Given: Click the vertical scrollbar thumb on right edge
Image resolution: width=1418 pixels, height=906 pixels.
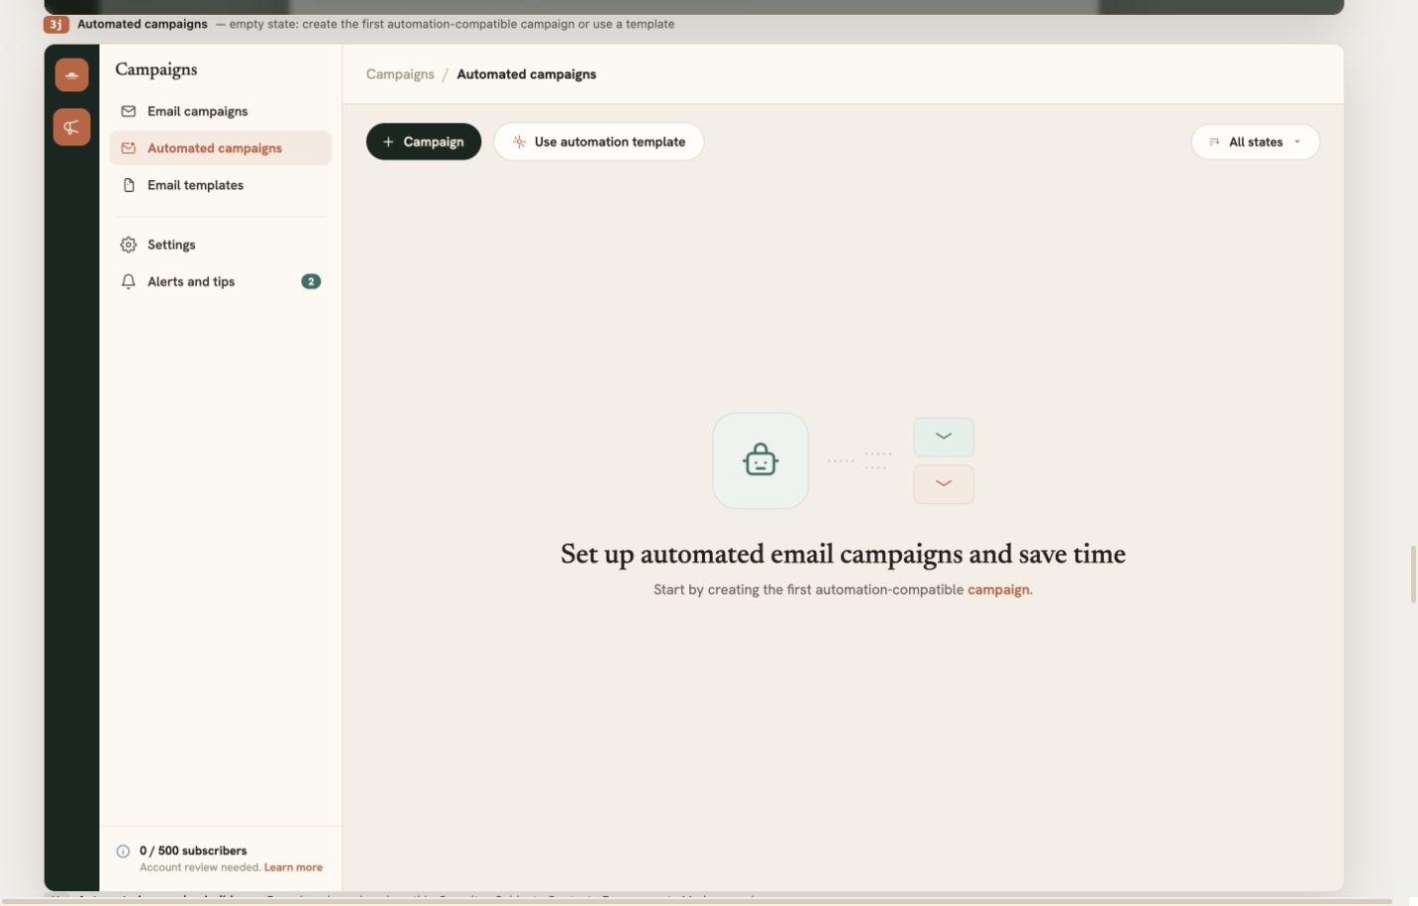Looking at the screenshot, I should click(x=1413, y=574).
